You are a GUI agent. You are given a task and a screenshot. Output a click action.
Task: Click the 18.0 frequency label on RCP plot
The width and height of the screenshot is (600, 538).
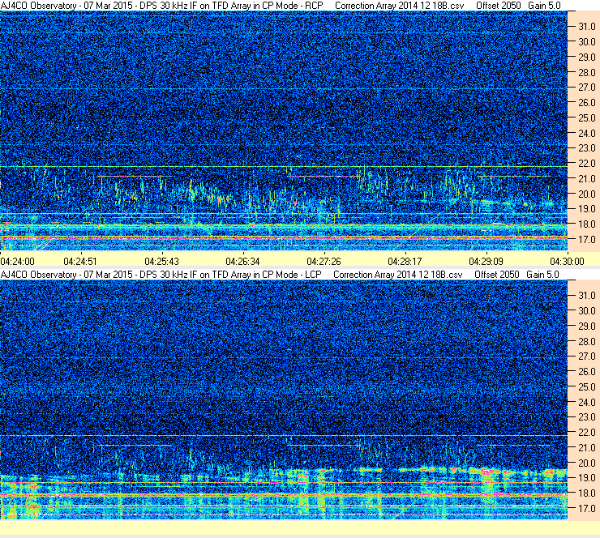(586, 224)
